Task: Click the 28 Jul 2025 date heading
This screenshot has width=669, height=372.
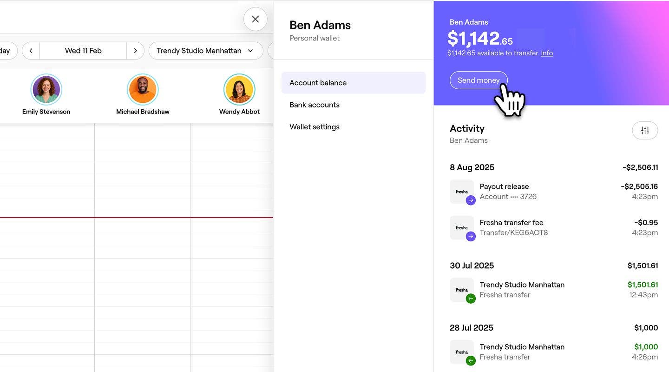Action: tap(472, 328)
